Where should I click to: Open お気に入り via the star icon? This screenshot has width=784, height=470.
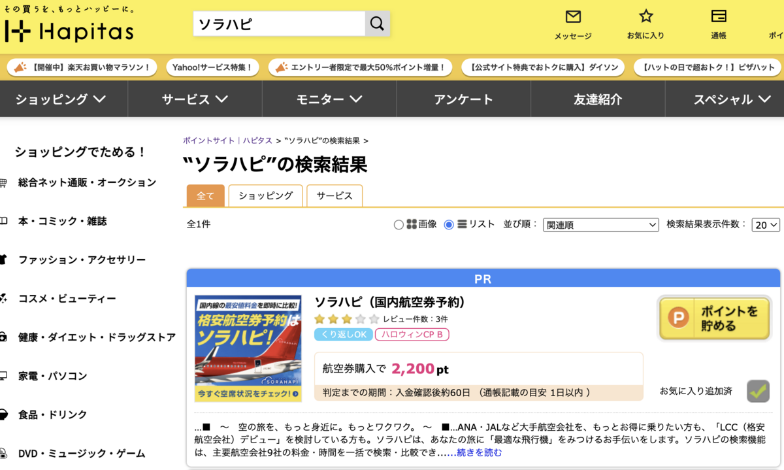[x=645, y=14]
